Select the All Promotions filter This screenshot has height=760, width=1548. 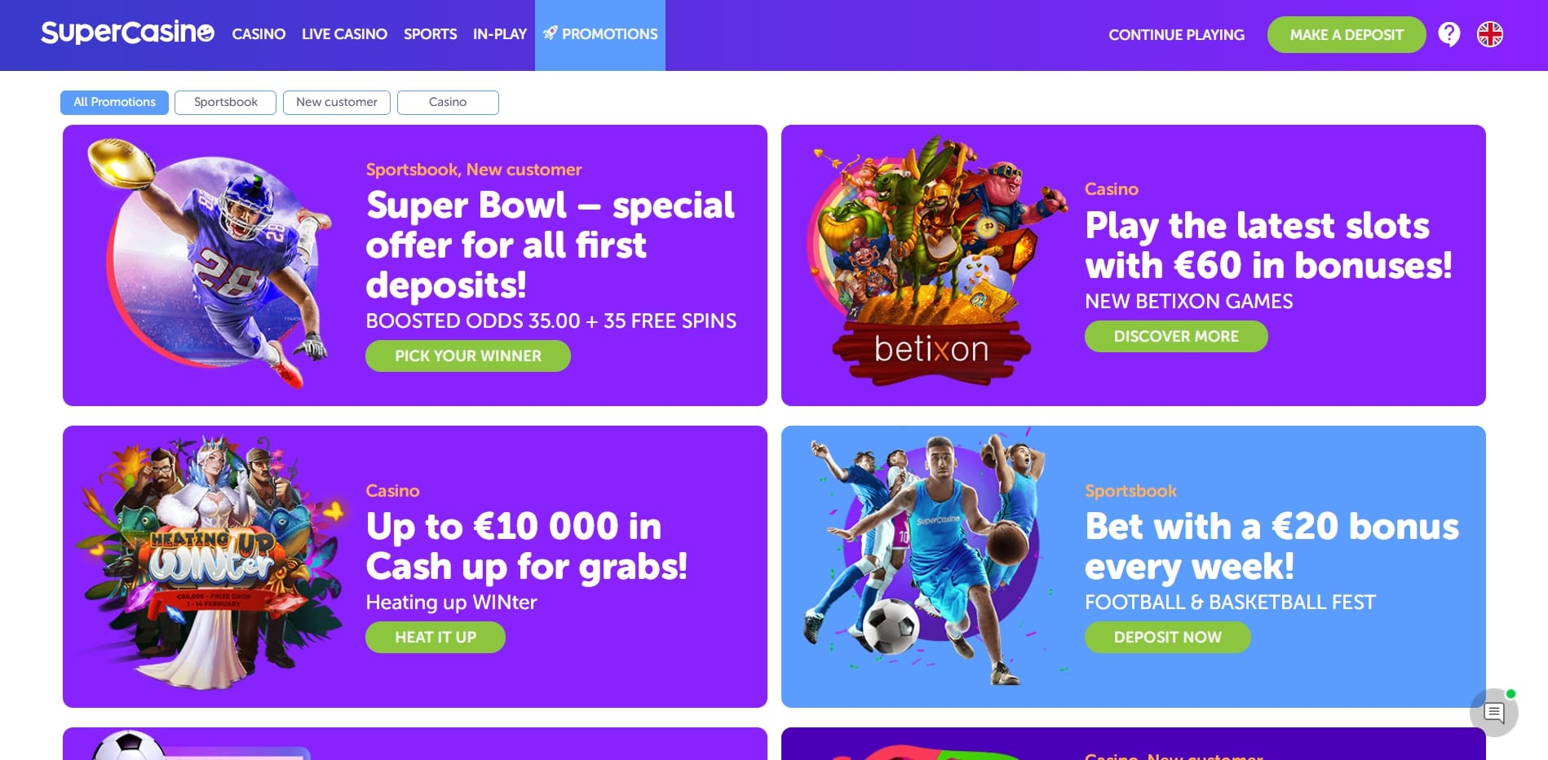click(114, 102)
